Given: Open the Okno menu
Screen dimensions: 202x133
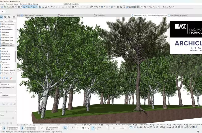Looking at the screenshot, I should point(30,4).
